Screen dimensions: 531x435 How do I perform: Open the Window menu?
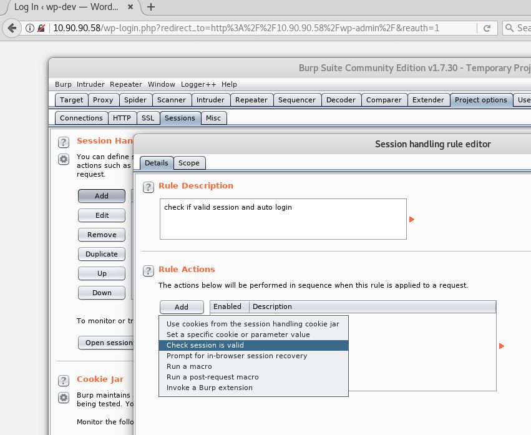[161, 84]
